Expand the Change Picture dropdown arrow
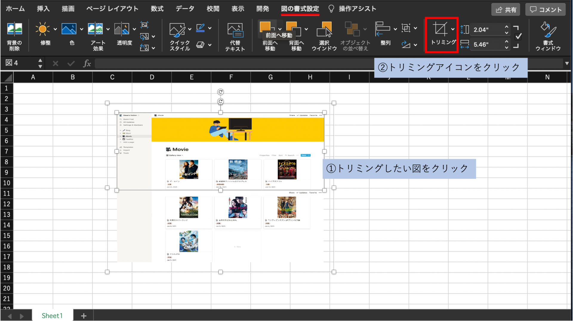Viewport: 573px width, 321px height. click(x=153, y=37)
